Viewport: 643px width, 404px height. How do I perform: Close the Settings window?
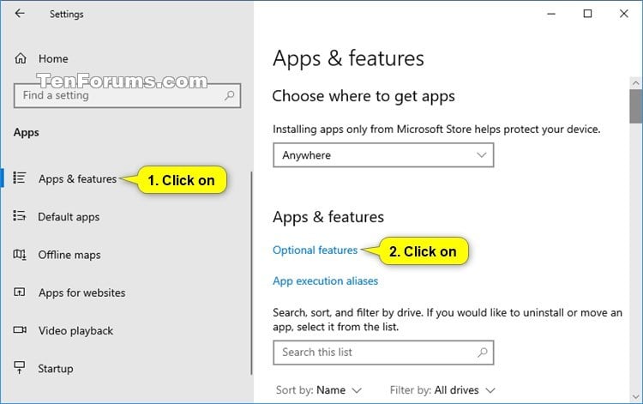tap(624, 14)
